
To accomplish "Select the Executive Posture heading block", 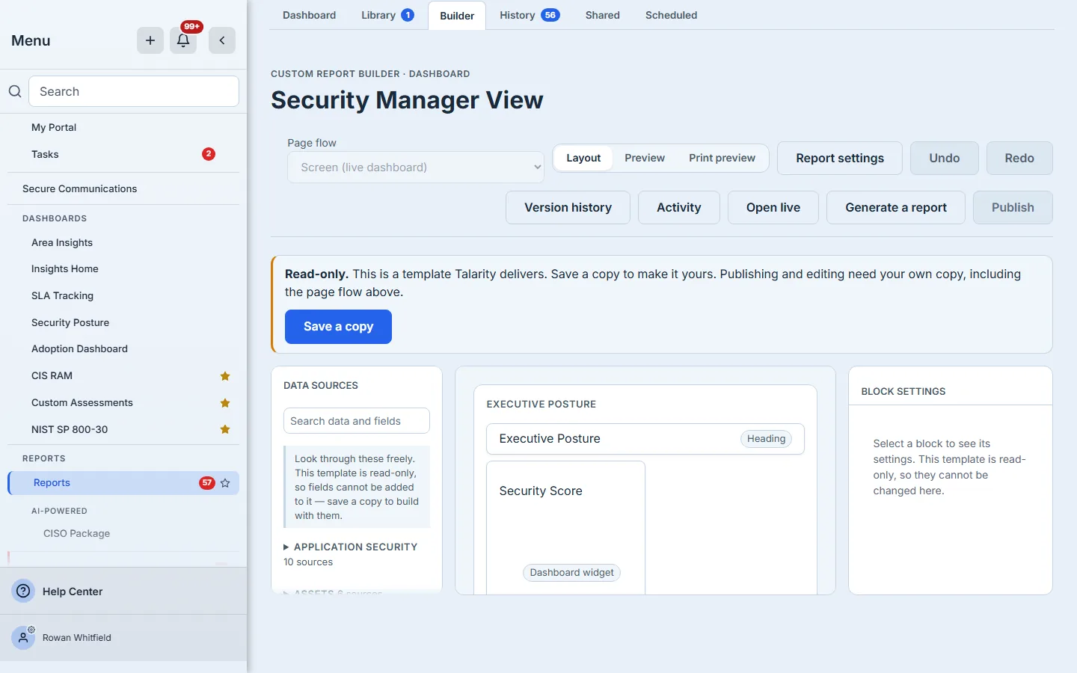I will click(645, 439).
